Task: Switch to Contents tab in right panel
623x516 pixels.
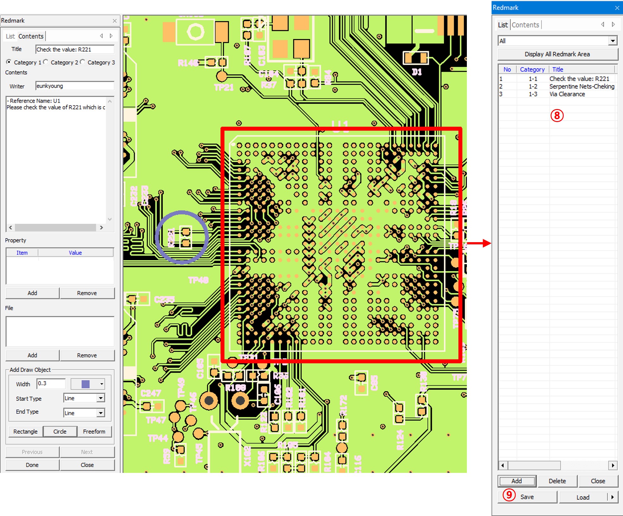Action: point(525,25)
